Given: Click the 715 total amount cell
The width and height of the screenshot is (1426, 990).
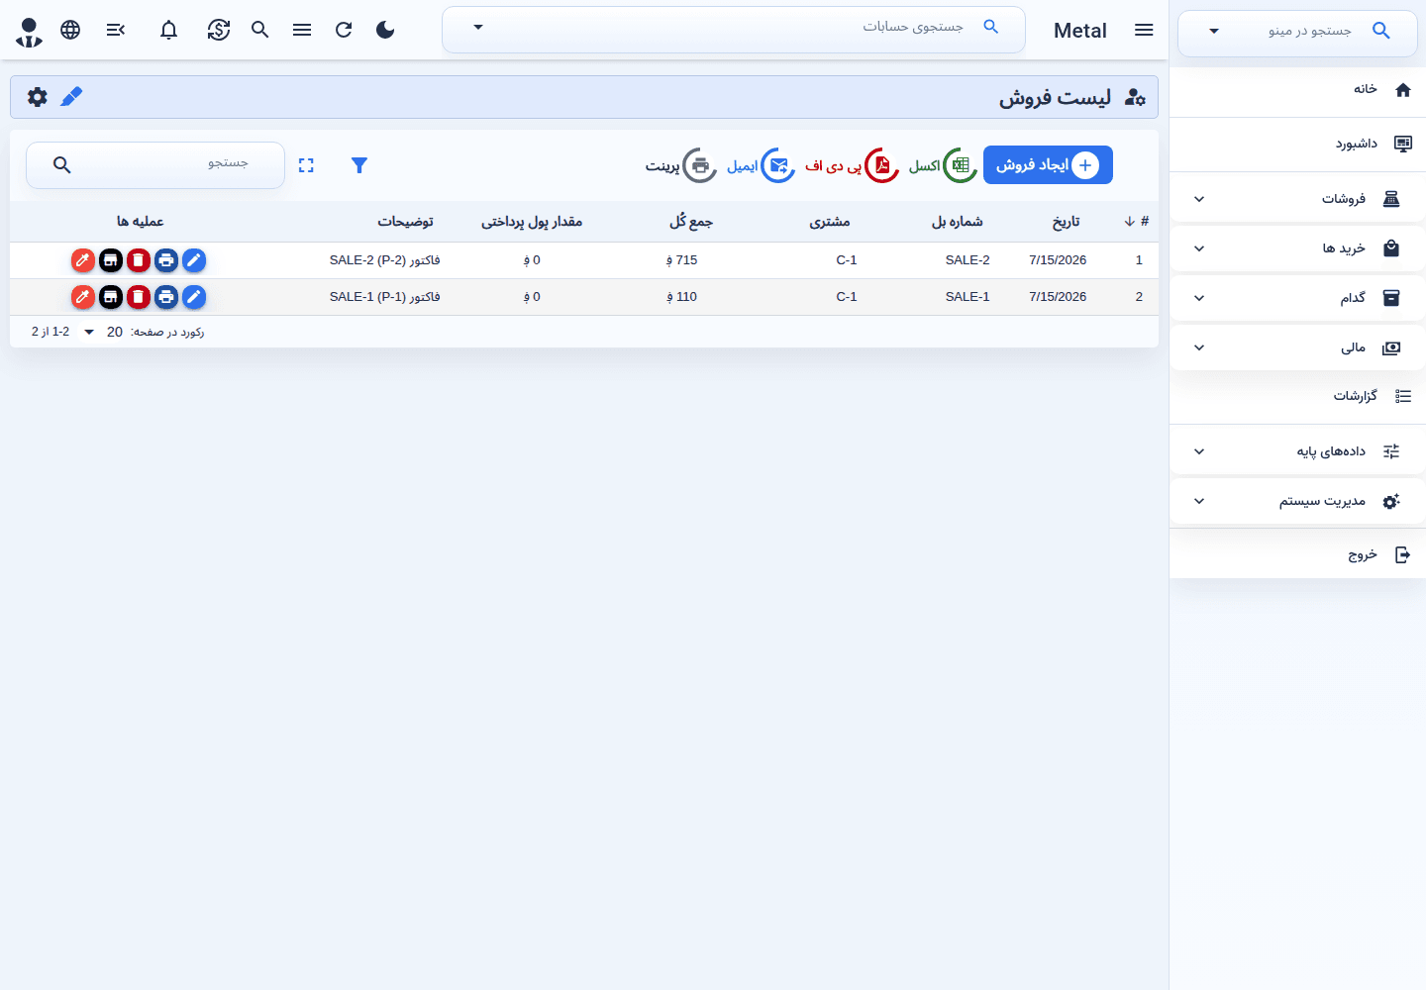Looking at the screenshot, I should pyautogui.click(x=681, y=260).
